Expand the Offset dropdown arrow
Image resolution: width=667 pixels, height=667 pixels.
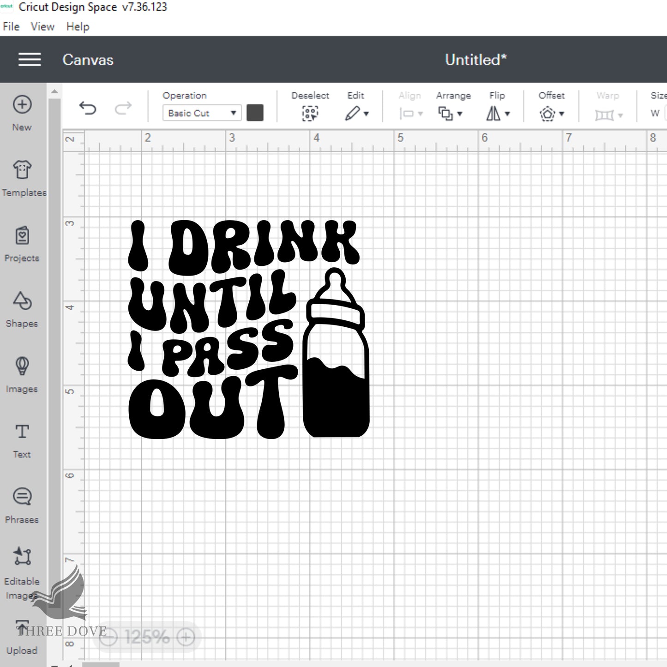(562, 114)
